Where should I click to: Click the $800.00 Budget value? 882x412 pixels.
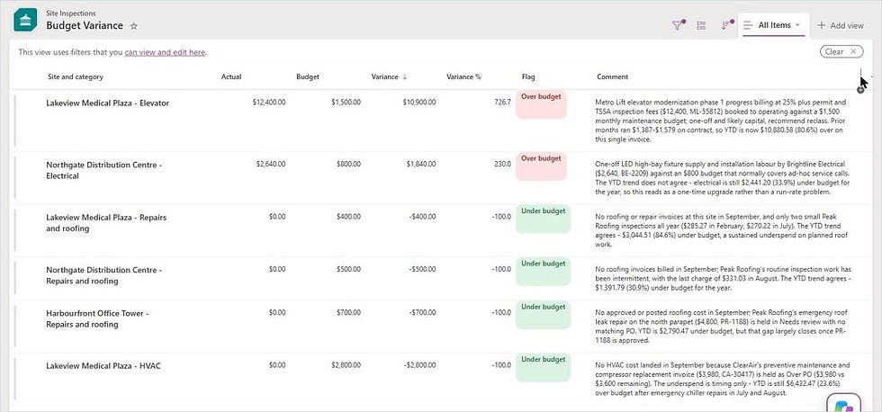click(349, 164)
